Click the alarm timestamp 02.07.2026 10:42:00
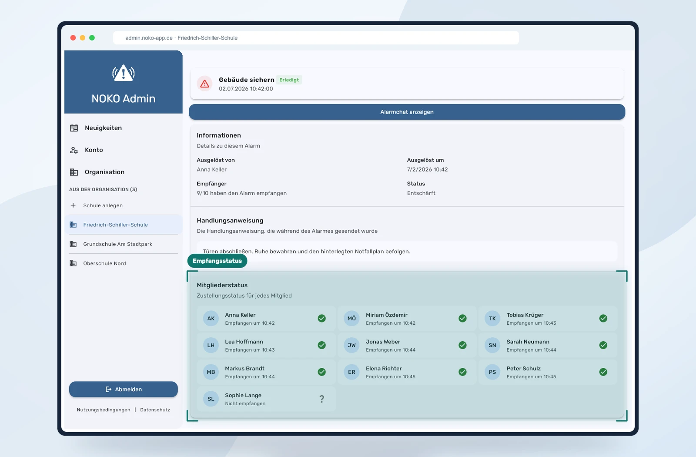Image resolution: width=696 pixels, height=457 pixels. click(246, 89)
